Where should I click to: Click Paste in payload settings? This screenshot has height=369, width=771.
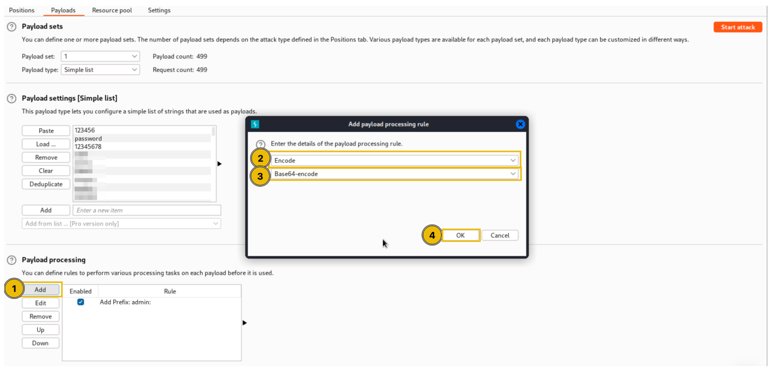46,131
